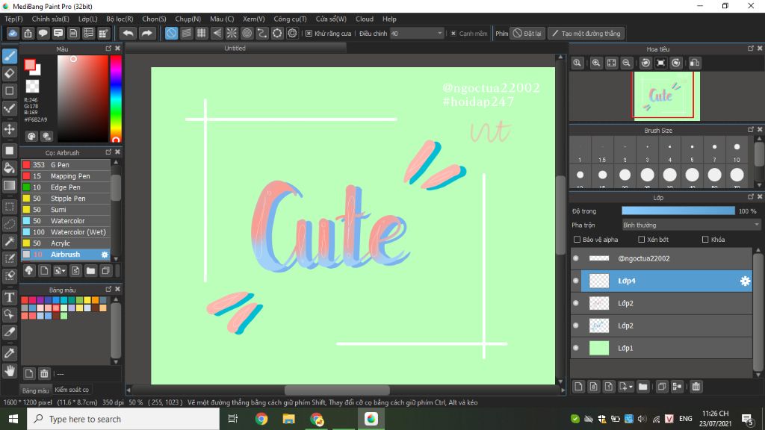This screenshot has height=430, width=765.
Task: Open settings gear on Lớp4 layer
Action: pos(745,281)
